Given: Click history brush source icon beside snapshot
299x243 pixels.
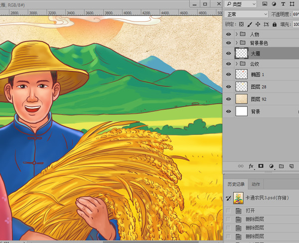Looking at the screenshot, I should point(228,198).
